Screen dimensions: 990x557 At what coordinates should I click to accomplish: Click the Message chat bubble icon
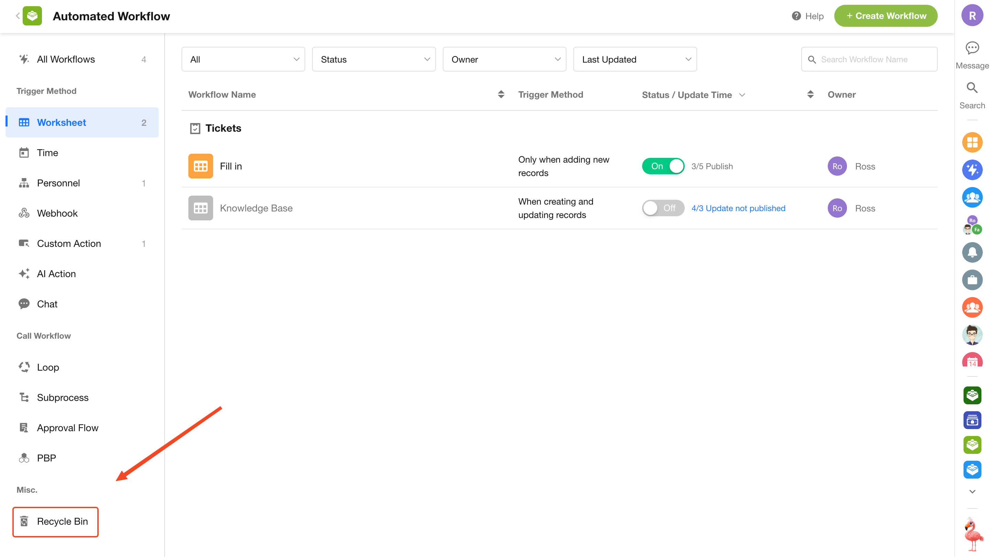click(x=972, y=48)
